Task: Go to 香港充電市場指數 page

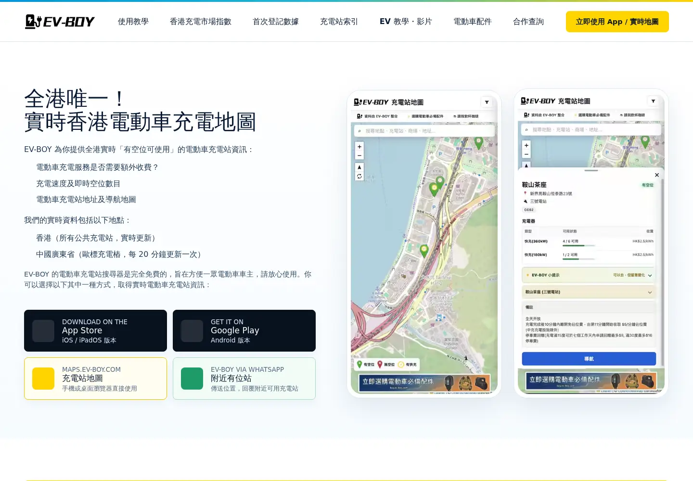Action: (x=201, y=22)
